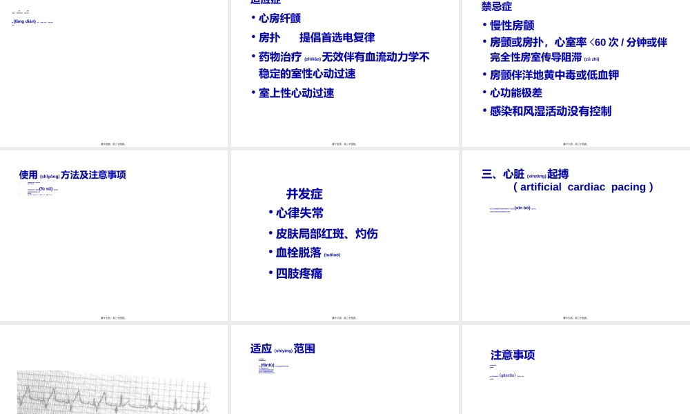The image size is (690, 414).
Task: Click the text 室上性心动过速
Action: pos(296,93)
